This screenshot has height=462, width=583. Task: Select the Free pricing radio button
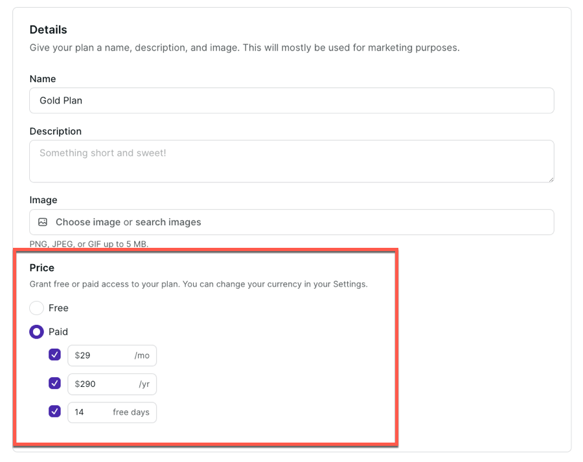pos(37,308)
